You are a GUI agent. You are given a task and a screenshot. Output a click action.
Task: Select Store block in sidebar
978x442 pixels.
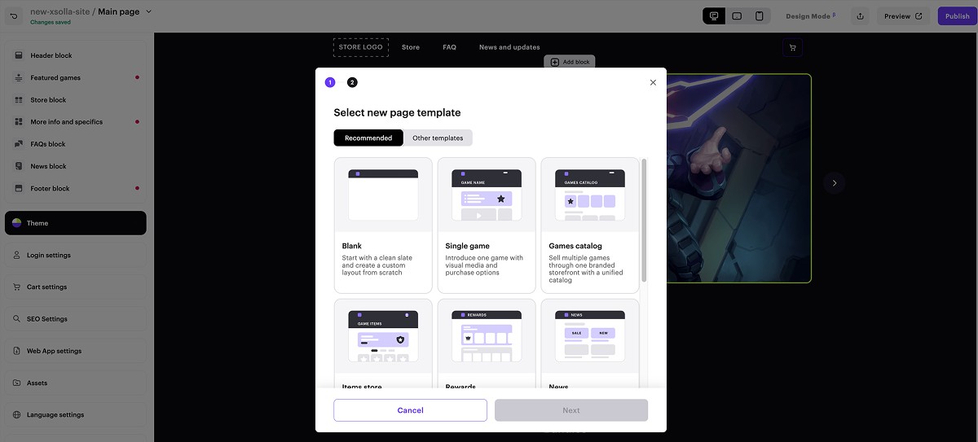click(76, 99)
